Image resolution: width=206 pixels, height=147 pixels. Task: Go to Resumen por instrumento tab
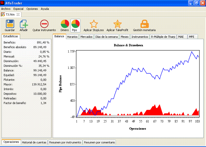point(65,142)
